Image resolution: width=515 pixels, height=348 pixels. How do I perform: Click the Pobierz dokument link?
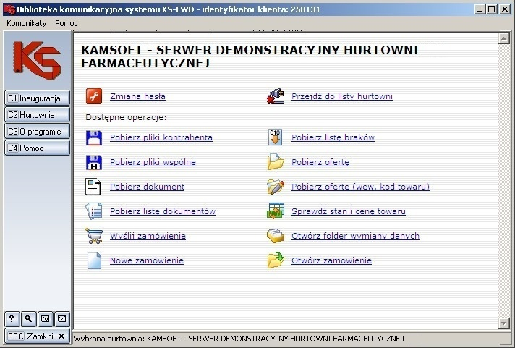(x=147, y=187)
